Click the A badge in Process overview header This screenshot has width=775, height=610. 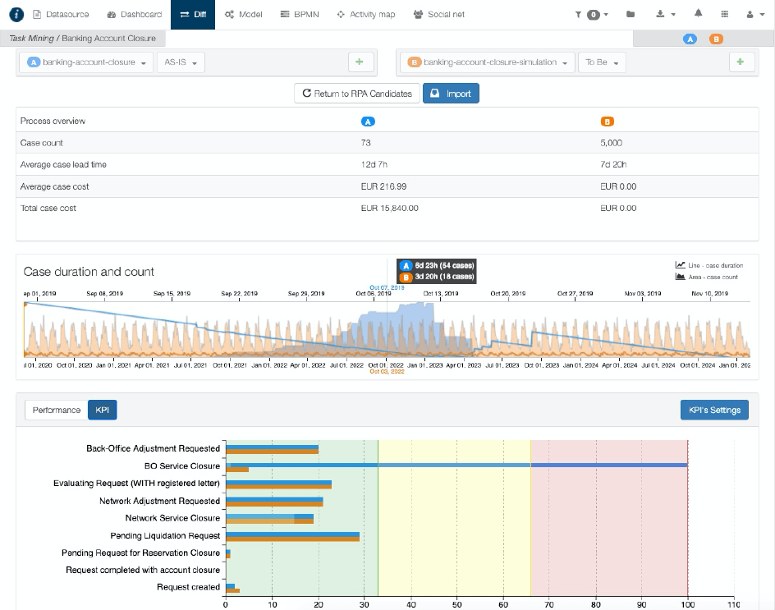tap(368, 122)
